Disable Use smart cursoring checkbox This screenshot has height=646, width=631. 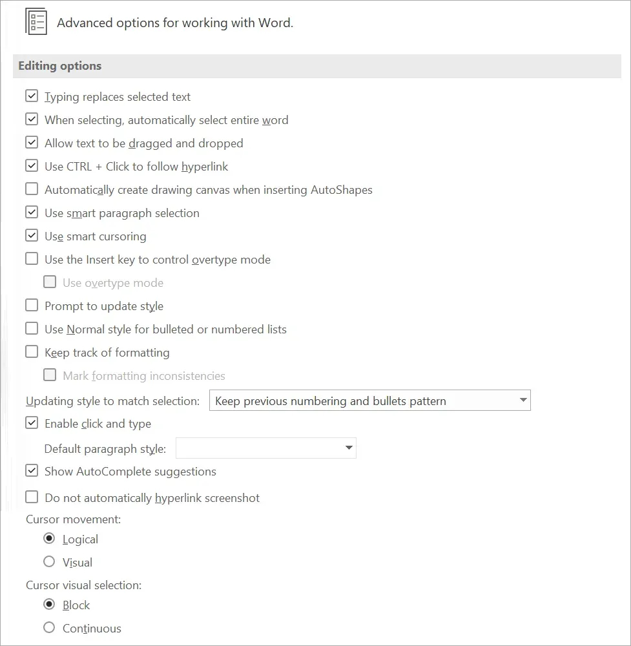pos(32,236)
